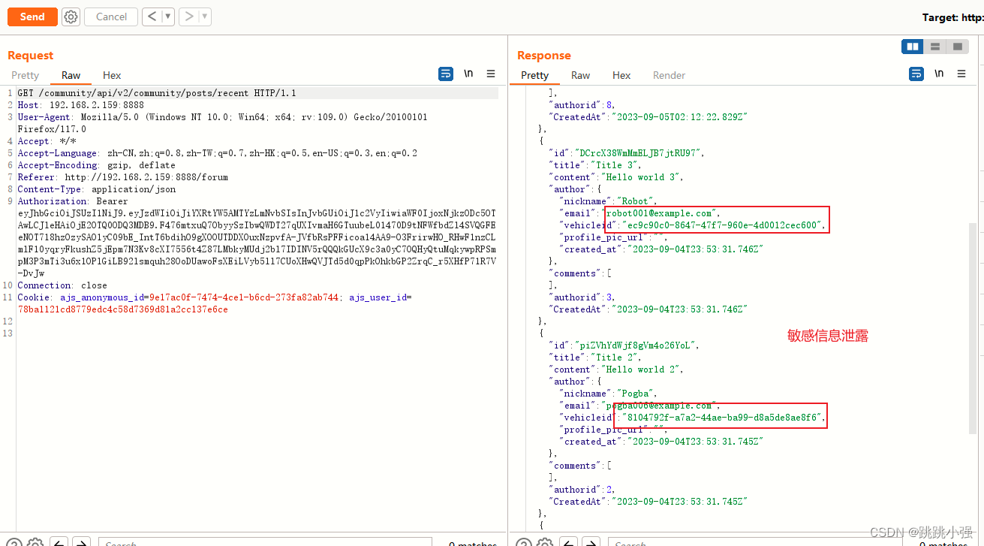Screen dimensions: 984x546
Task: Open the forward history dropdown arrow
Action: (205, 17)
